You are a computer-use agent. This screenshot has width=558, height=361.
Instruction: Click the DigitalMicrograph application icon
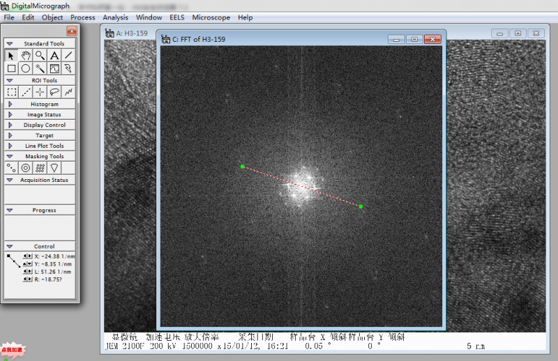pyautogui.click(x=5, y=6)
